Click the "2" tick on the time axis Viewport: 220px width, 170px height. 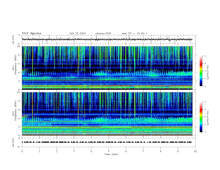tap(57, 151)
